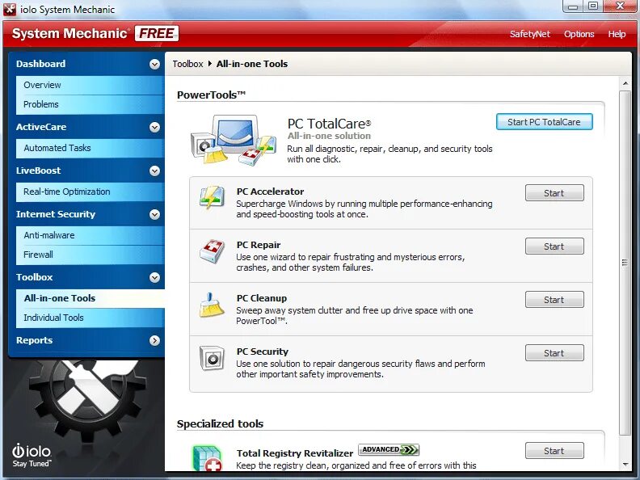Image resolution: width=640 pixels, height=480 pixels.
Task: Start the Total Registry Revitalizer
Action: pyautogui.click(x=554, y=451)
